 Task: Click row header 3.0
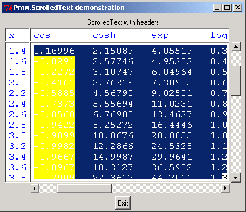pos(18,135)
